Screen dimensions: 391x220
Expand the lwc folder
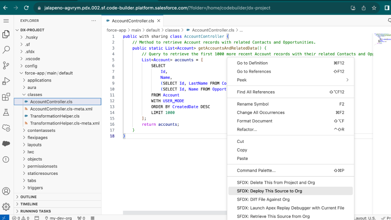click(x=31, y=152)
